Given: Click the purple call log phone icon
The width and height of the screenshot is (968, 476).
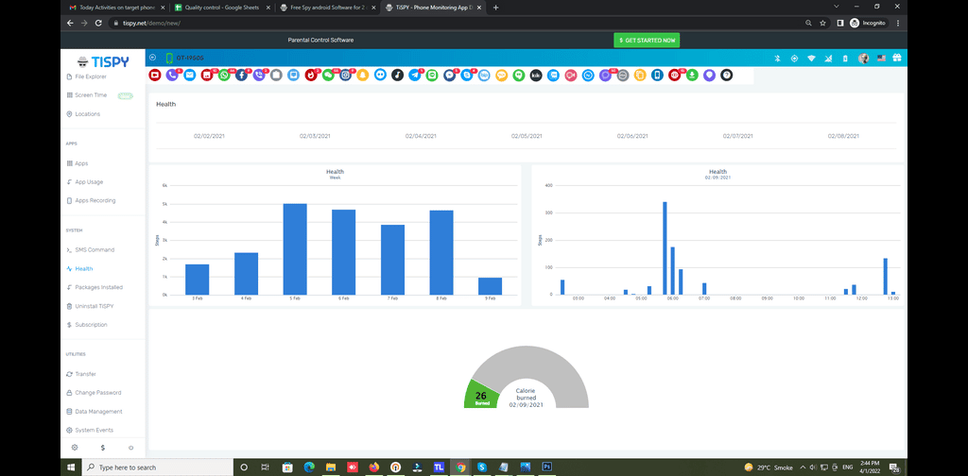Looking at the screenshot, I should coord(172,76).
